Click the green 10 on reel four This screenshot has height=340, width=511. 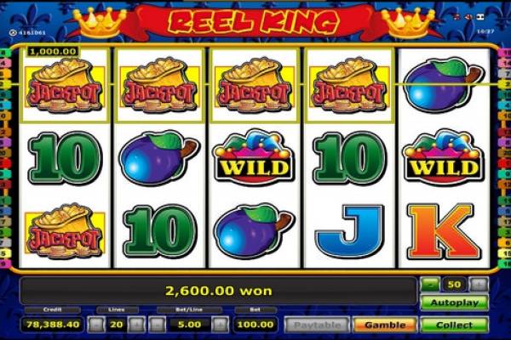349,157
